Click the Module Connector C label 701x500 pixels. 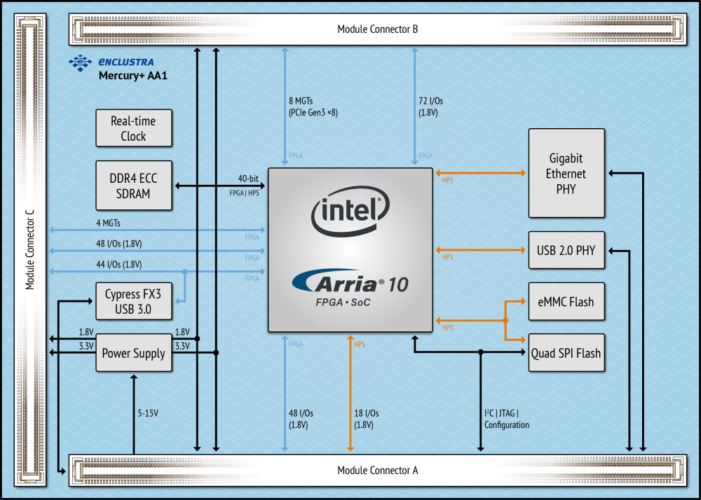pyautogui.click(x=30, y=250)
